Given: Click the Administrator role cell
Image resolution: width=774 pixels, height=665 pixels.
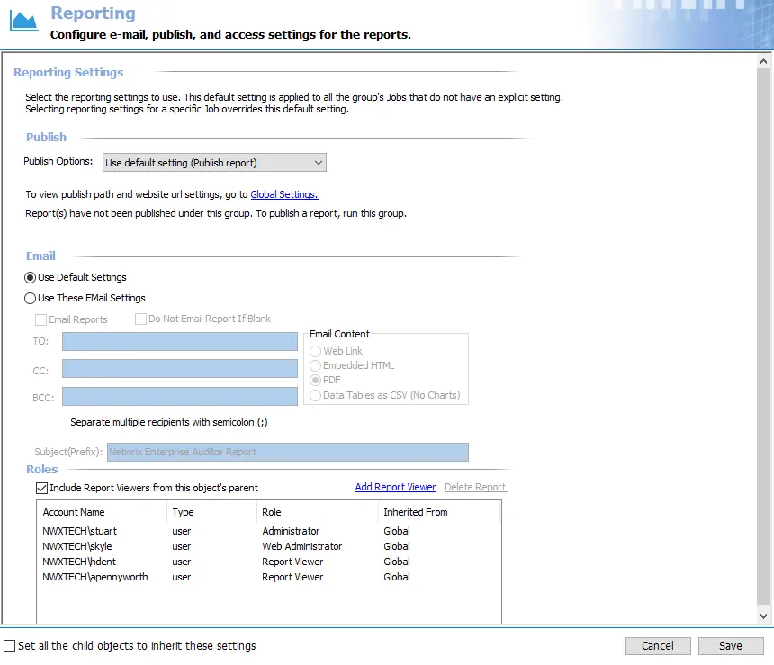Looking at the screenshot, I should pos(291,531).
